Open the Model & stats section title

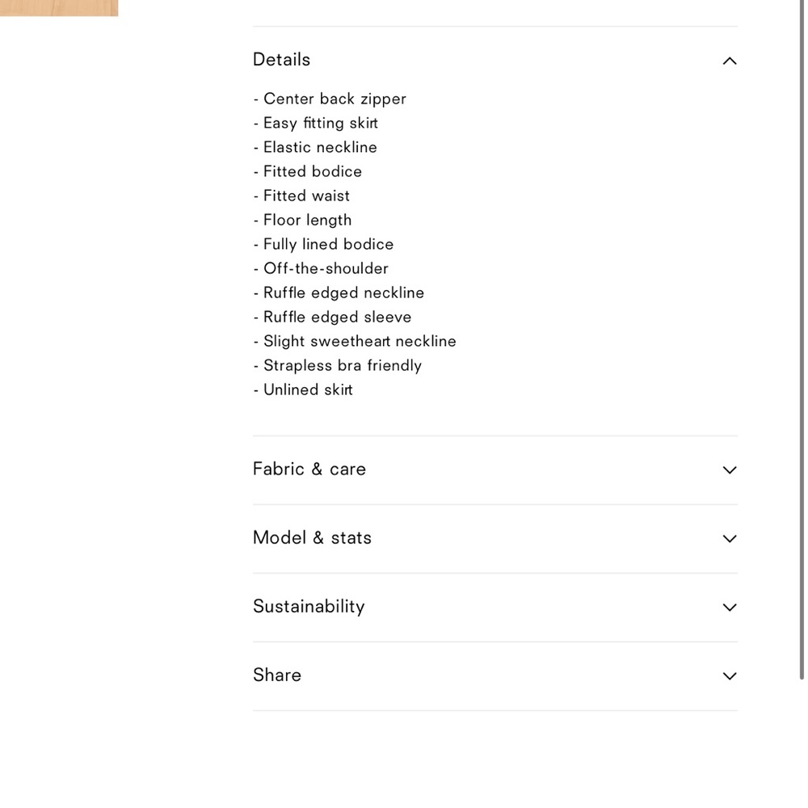click(312, 537)
